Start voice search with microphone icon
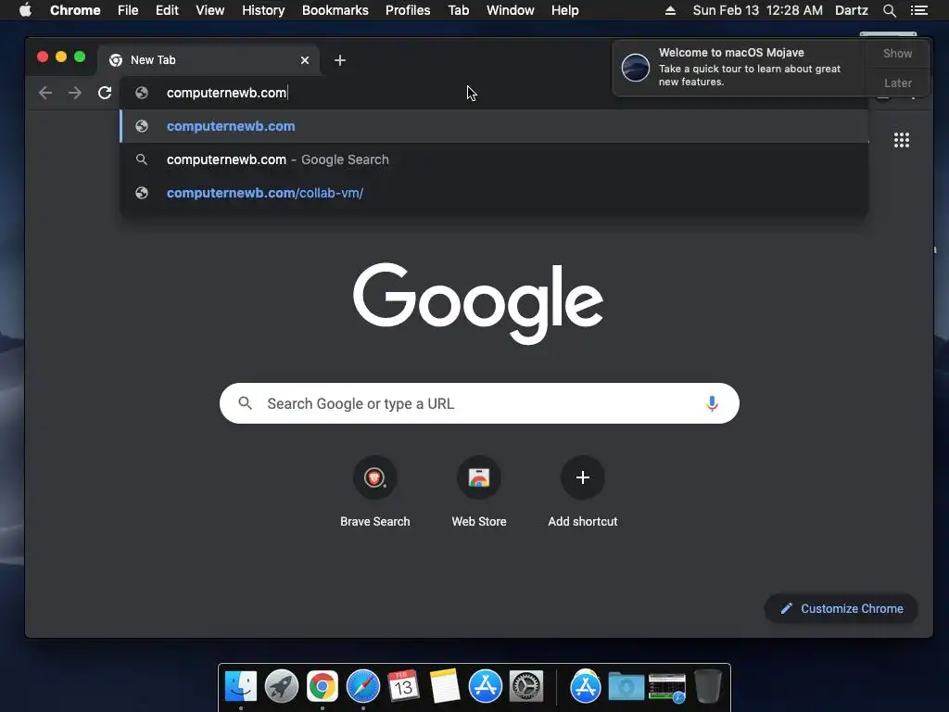 [x=712, y=403]
